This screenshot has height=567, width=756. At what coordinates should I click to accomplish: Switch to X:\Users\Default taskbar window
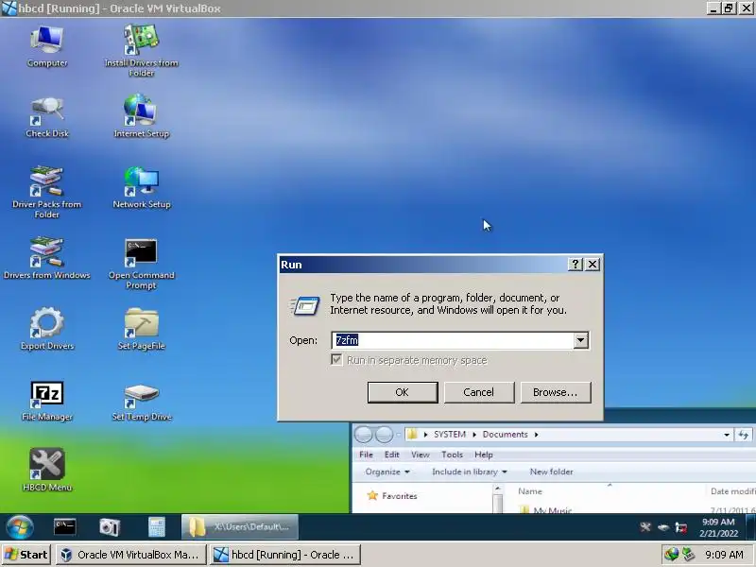click(240, 526)
